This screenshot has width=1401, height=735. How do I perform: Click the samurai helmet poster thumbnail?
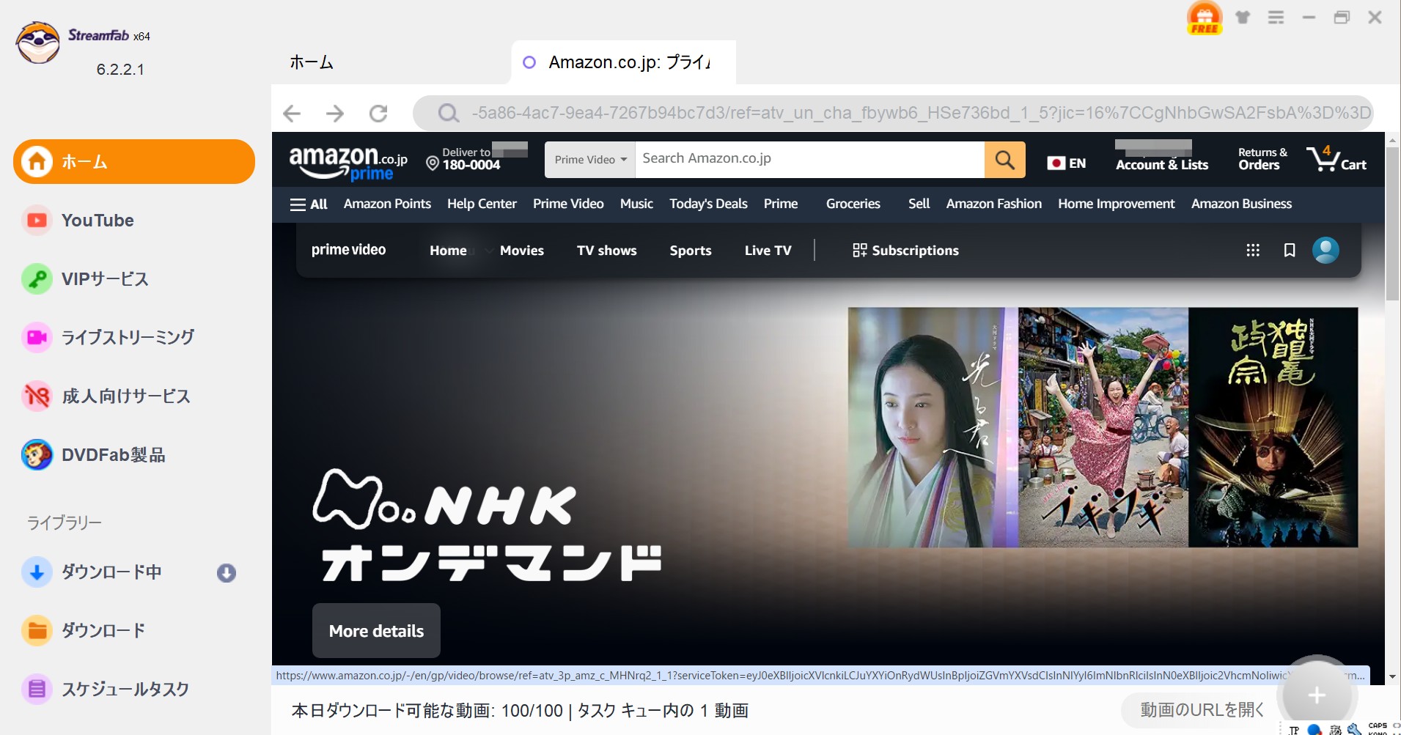click(1273, 427)
